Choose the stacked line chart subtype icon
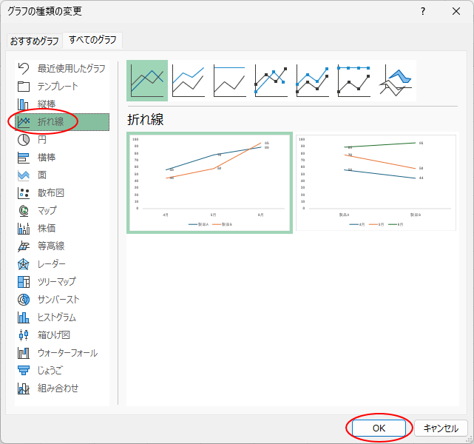The height and width of the screenshot is (444, 474). click(189, 81)
